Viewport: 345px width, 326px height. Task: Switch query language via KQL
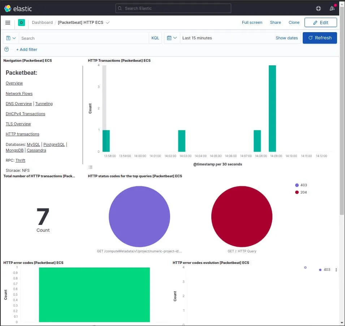(155, 38)
